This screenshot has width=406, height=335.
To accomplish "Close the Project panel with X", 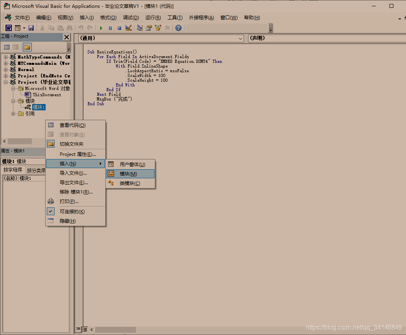I will coord(66,37).
